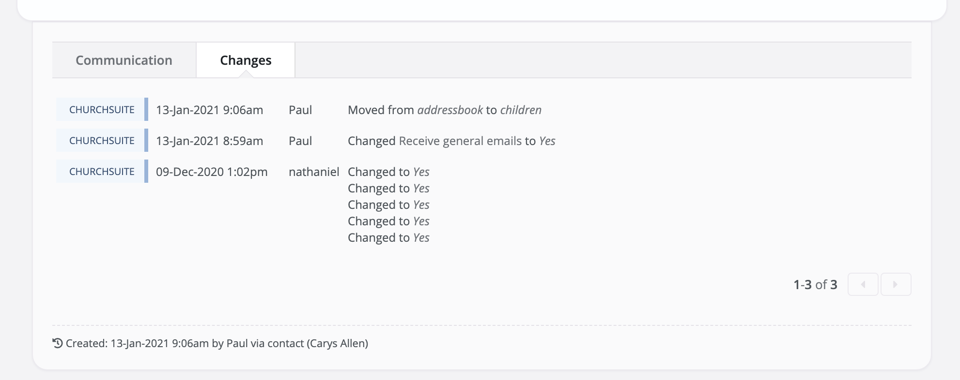Select the 13-Jan-2021 8:59am timestamp
The height and width of the screenshot is (380, 960).
(x=209, y=141)
